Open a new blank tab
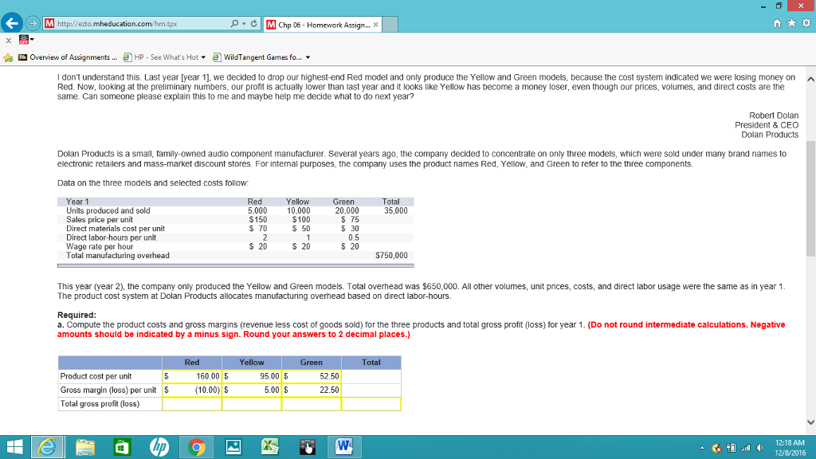The width and height of the screenshot is (816, 459). (x=390, y=25)
